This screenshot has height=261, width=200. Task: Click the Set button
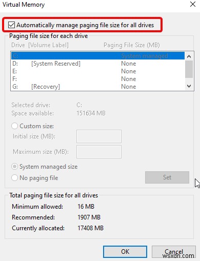pyautogui.click(x=167, y=177)
